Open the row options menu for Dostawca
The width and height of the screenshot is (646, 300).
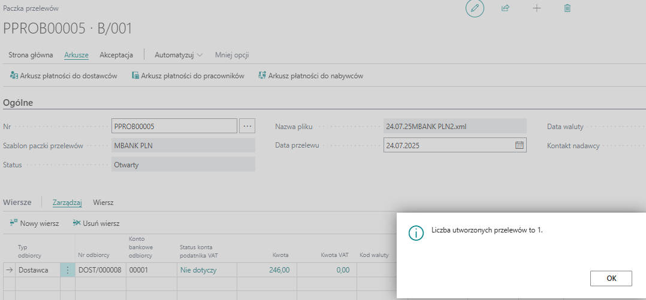[x=68, y=270]
